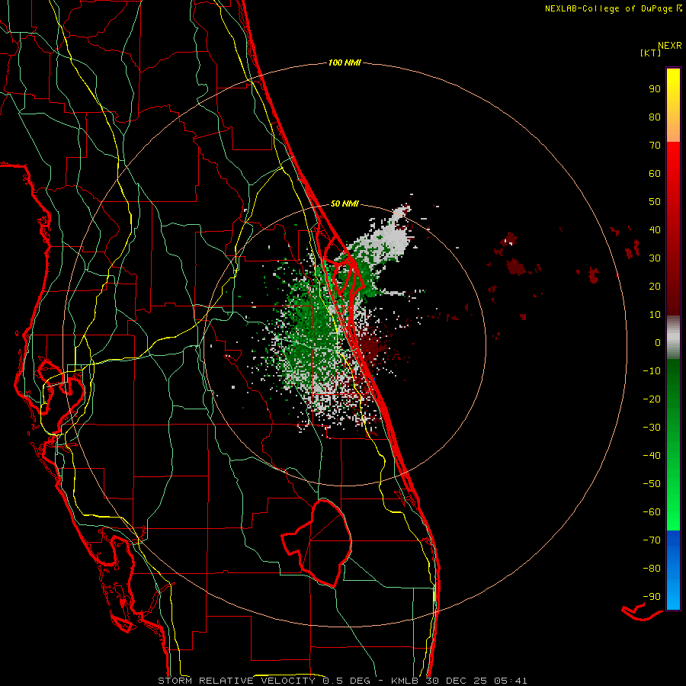Select the -50 value on velocity scale
The height and width of the screenshot is (686, 686).
tap(652, 484)
